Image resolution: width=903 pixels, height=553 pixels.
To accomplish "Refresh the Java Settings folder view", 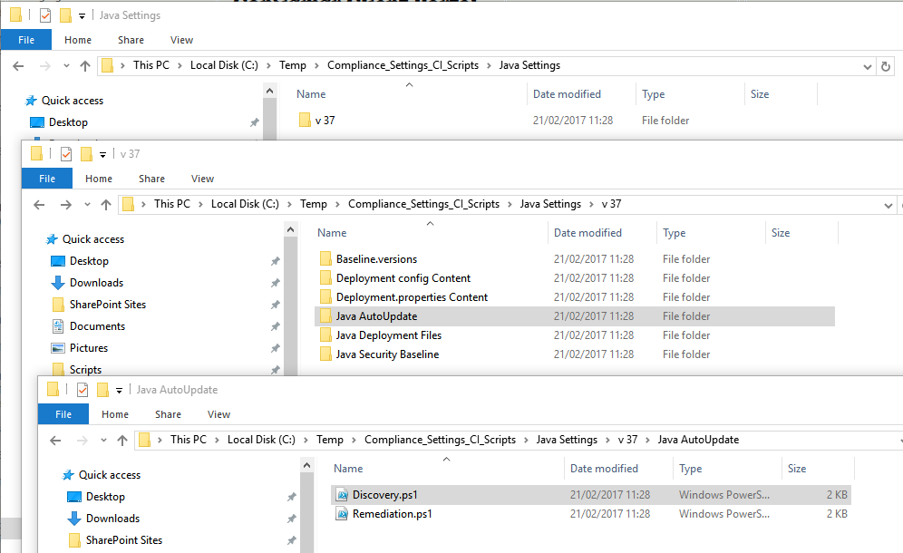I will pyautogui.click(x=887, y=65).
